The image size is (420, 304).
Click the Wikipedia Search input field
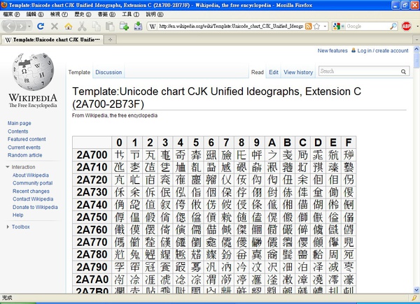(x=359, y=71)
